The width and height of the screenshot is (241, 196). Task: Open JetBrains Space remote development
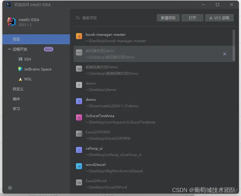pos(38,69)
